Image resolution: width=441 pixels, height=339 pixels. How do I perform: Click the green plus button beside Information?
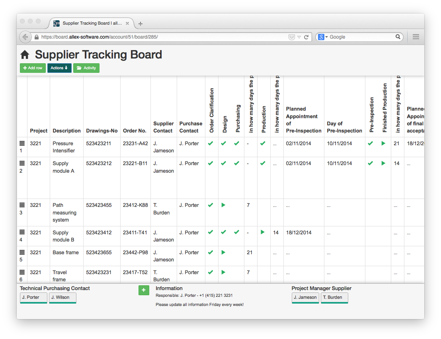[x=144, y=290]
